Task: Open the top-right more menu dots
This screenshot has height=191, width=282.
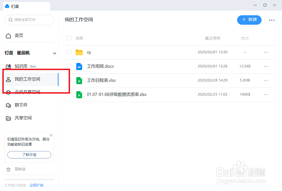Action: click(272, 20)
